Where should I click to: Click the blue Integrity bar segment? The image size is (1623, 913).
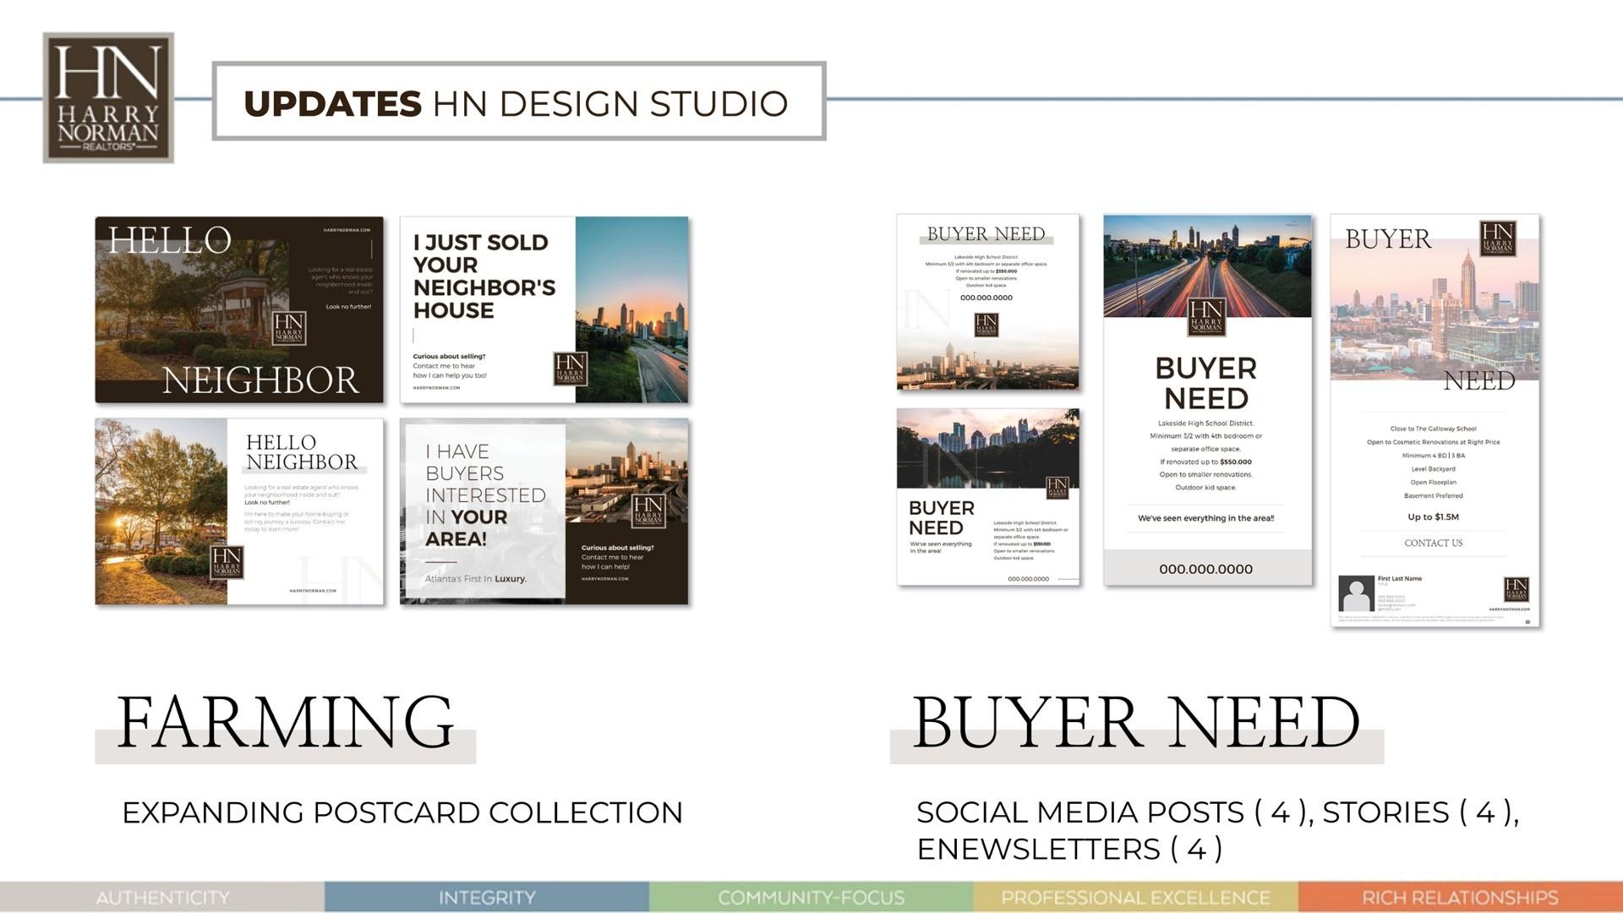(487, 897)
